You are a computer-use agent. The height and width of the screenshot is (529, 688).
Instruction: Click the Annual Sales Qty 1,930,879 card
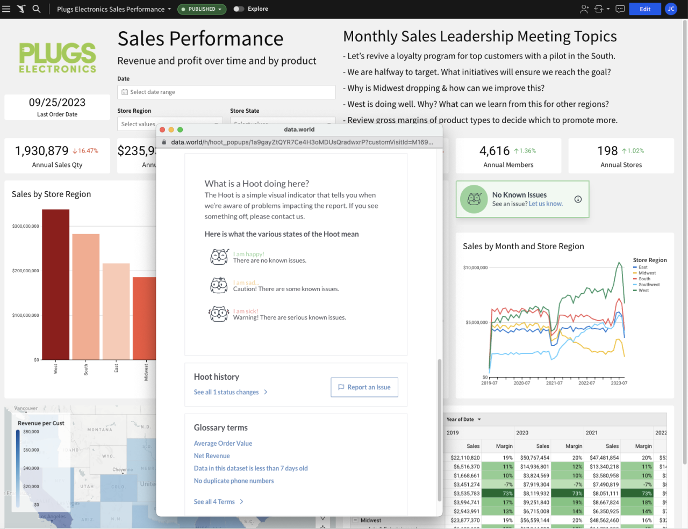pos(57,156)
